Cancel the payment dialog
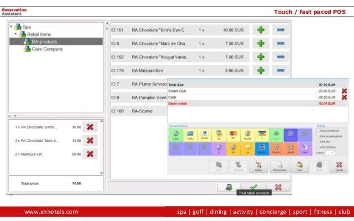Viewport: 354px width, 221px height. tap(339, 167)
